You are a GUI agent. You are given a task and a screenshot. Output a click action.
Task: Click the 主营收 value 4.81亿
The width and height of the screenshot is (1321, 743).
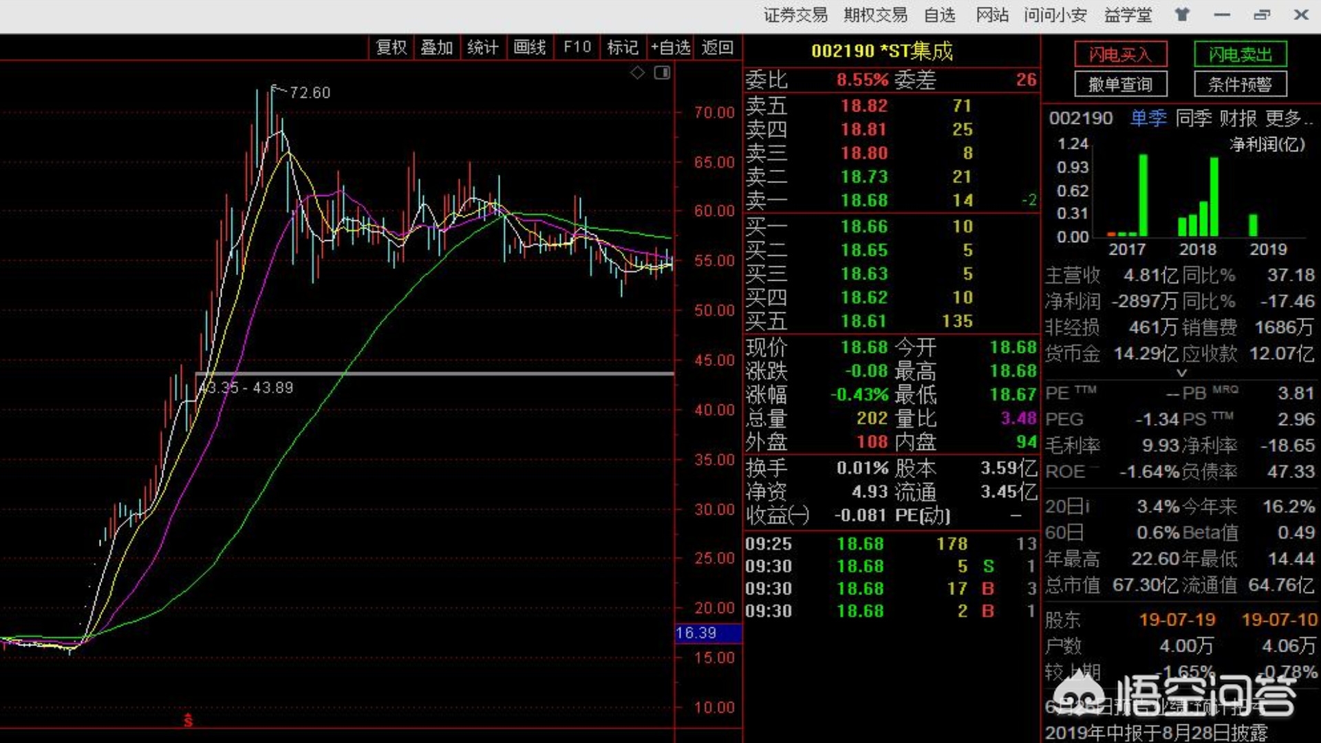pyautogui.click(x=1150, y=276)
